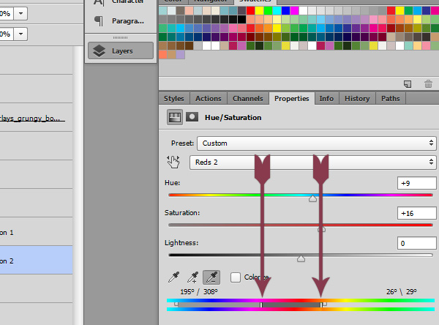The image size is (439, 325).
Task: Pick the pure red swatch in top row
Action: click(250, 11)
